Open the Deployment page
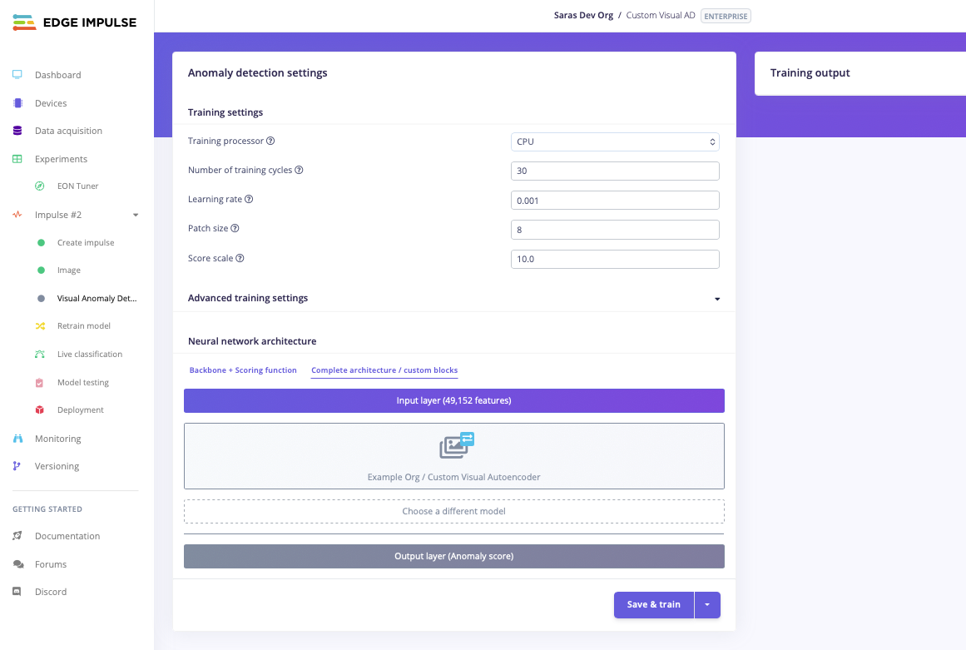Viewport: 966px width, 650px height. point(80,409)
